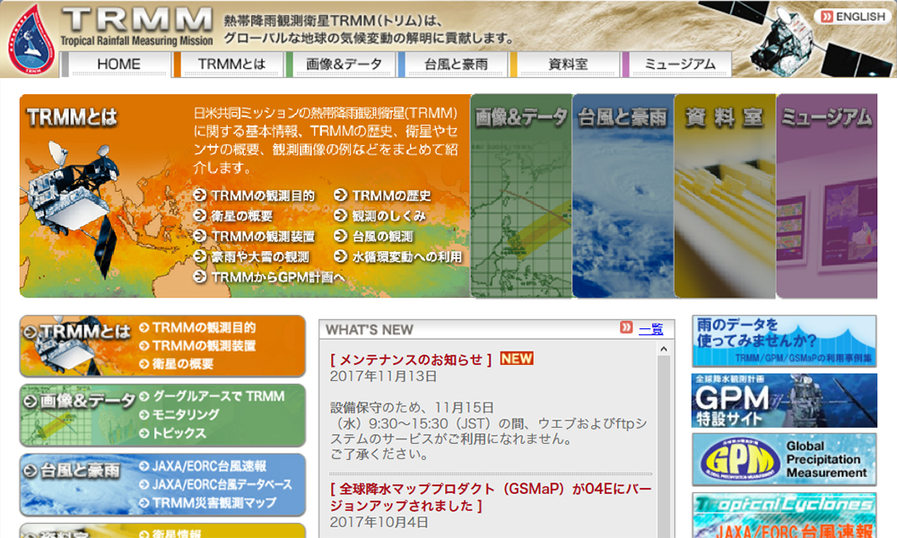Click red arrow icon beside 一覧

[x=626, y=327]
